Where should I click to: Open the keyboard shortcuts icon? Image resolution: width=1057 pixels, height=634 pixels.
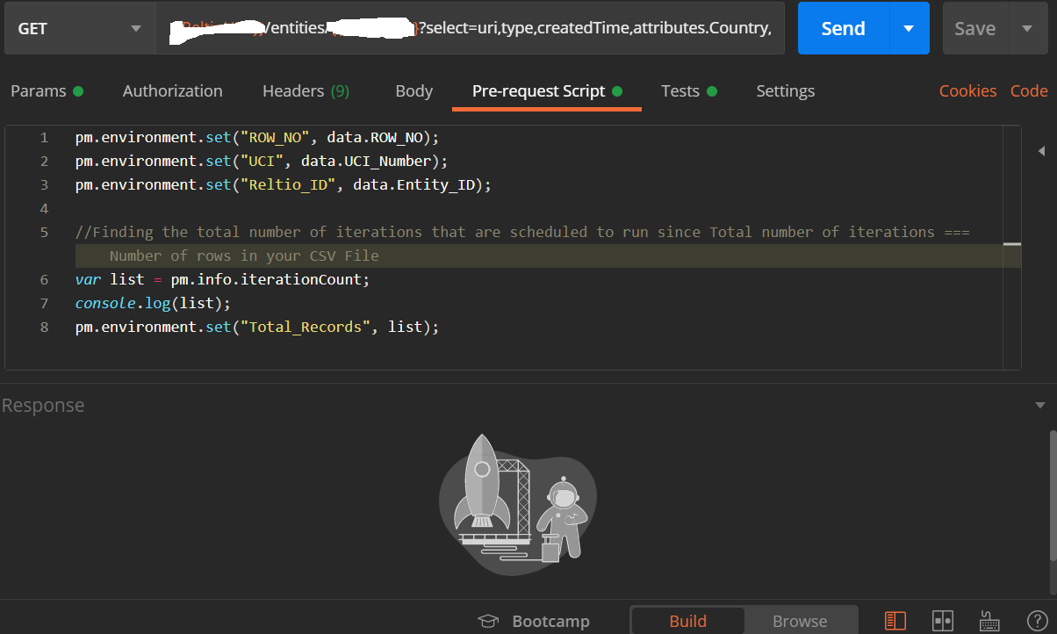point(990,621)
